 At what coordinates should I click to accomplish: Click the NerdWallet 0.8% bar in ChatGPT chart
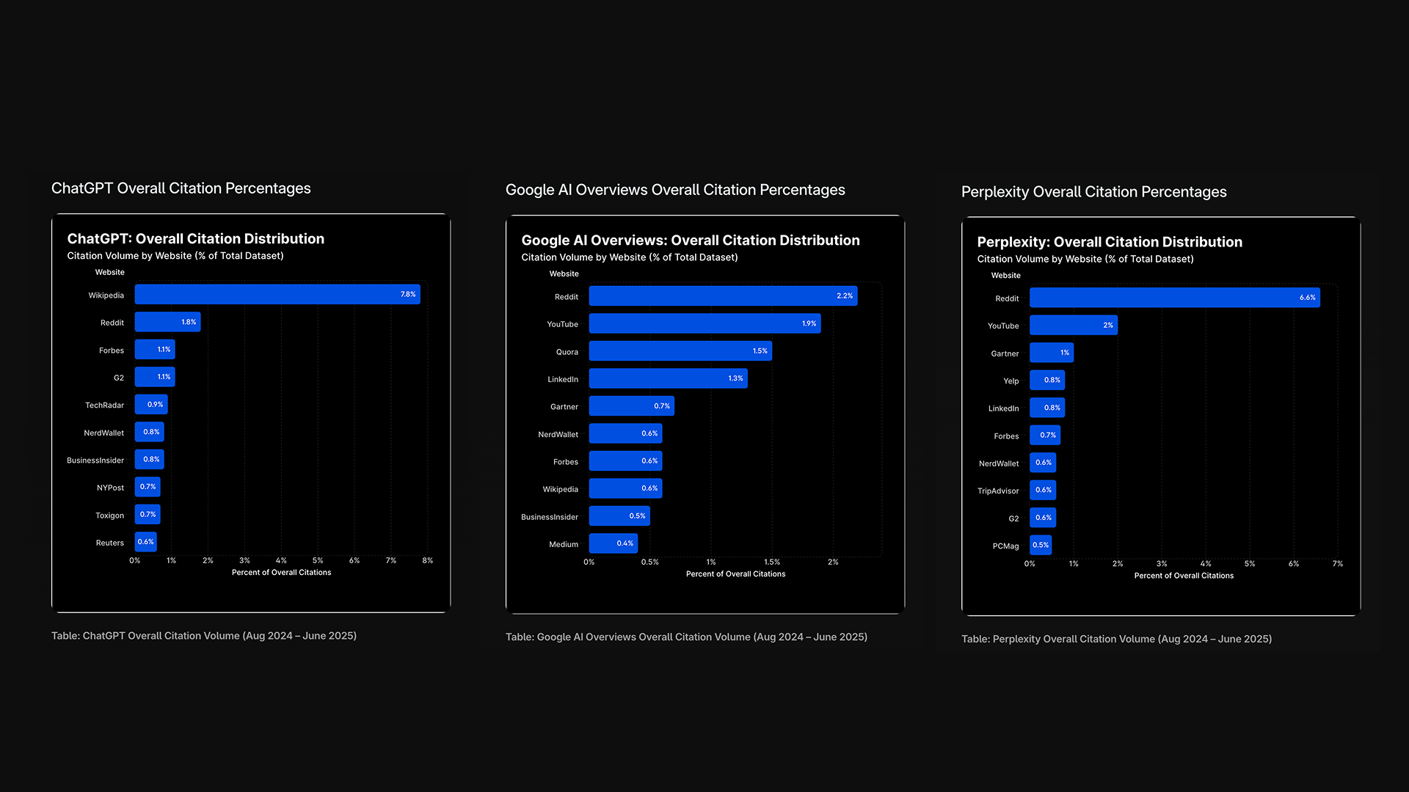click(x=150, y=432)
